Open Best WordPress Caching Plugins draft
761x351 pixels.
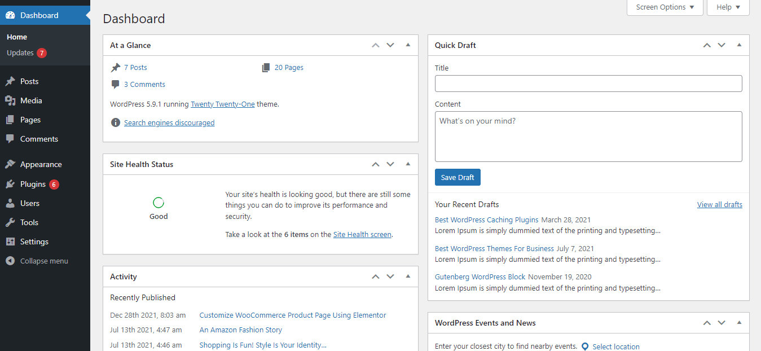pyautogui.click(x=487, y=220)
